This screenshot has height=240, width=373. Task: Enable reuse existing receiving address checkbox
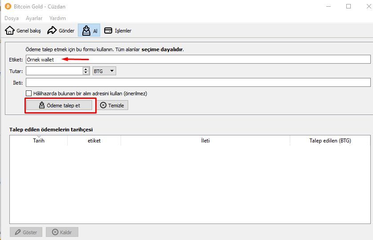pos(29,93)
